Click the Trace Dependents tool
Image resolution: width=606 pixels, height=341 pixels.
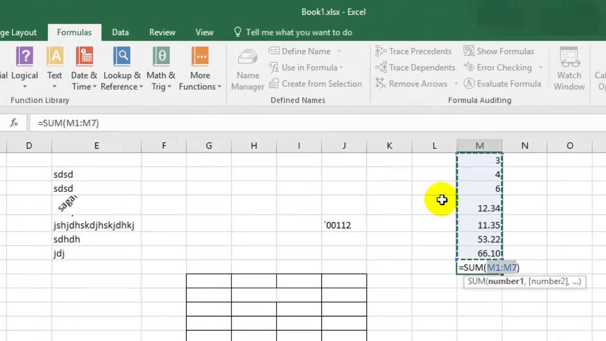415,67
